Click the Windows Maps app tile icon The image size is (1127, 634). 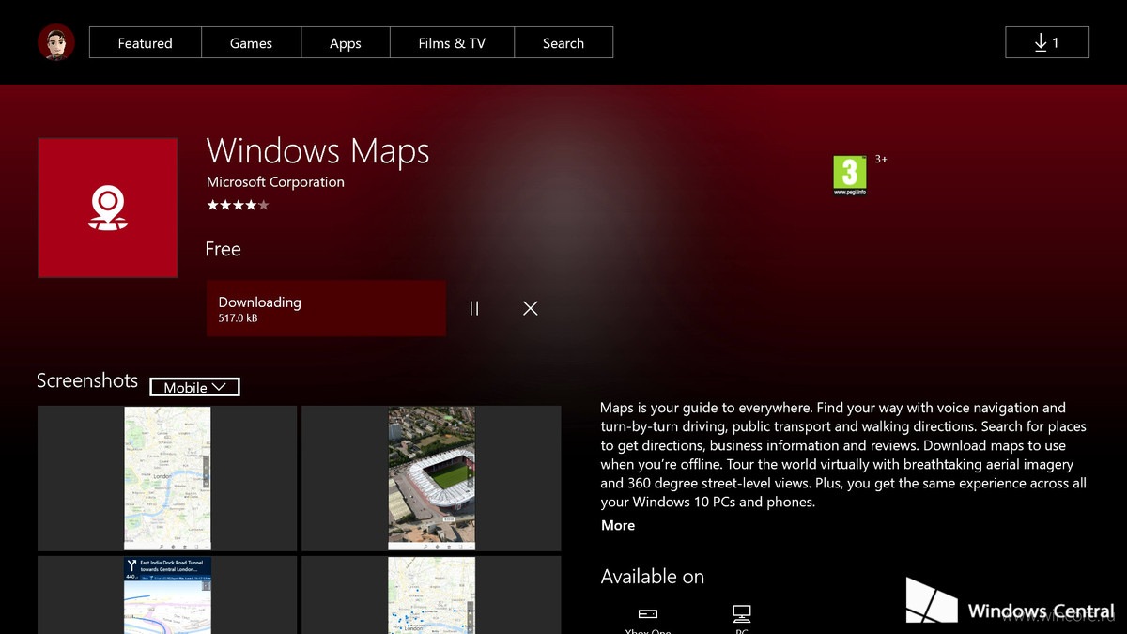(x=108, y=208)
